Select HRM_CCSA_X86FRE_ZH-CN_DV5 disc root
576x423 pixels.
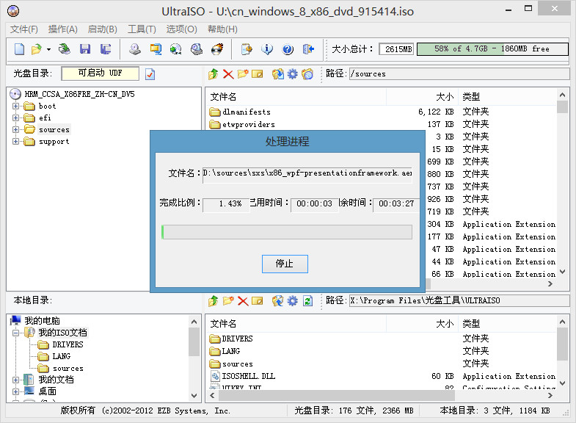(79, 95)
